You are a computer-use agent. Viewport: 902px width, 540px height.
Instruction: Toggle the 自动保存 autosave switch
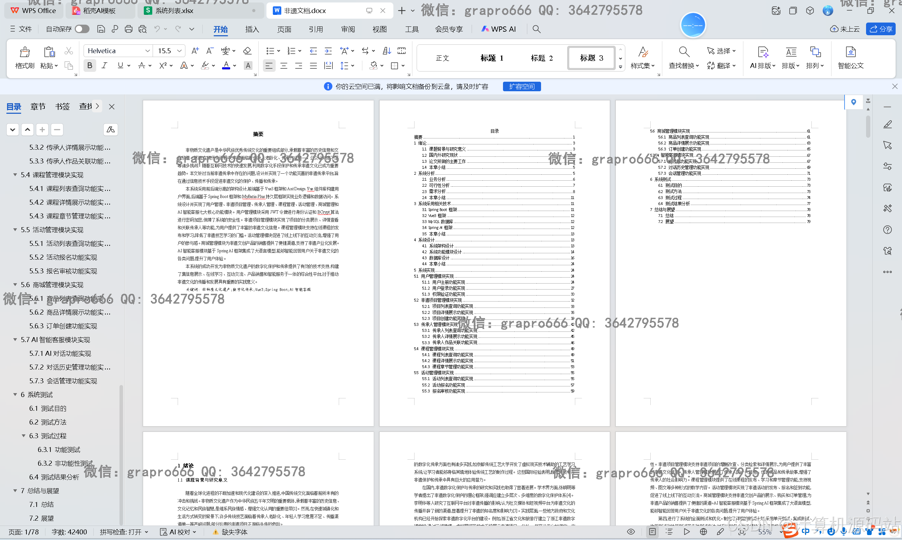82,29
